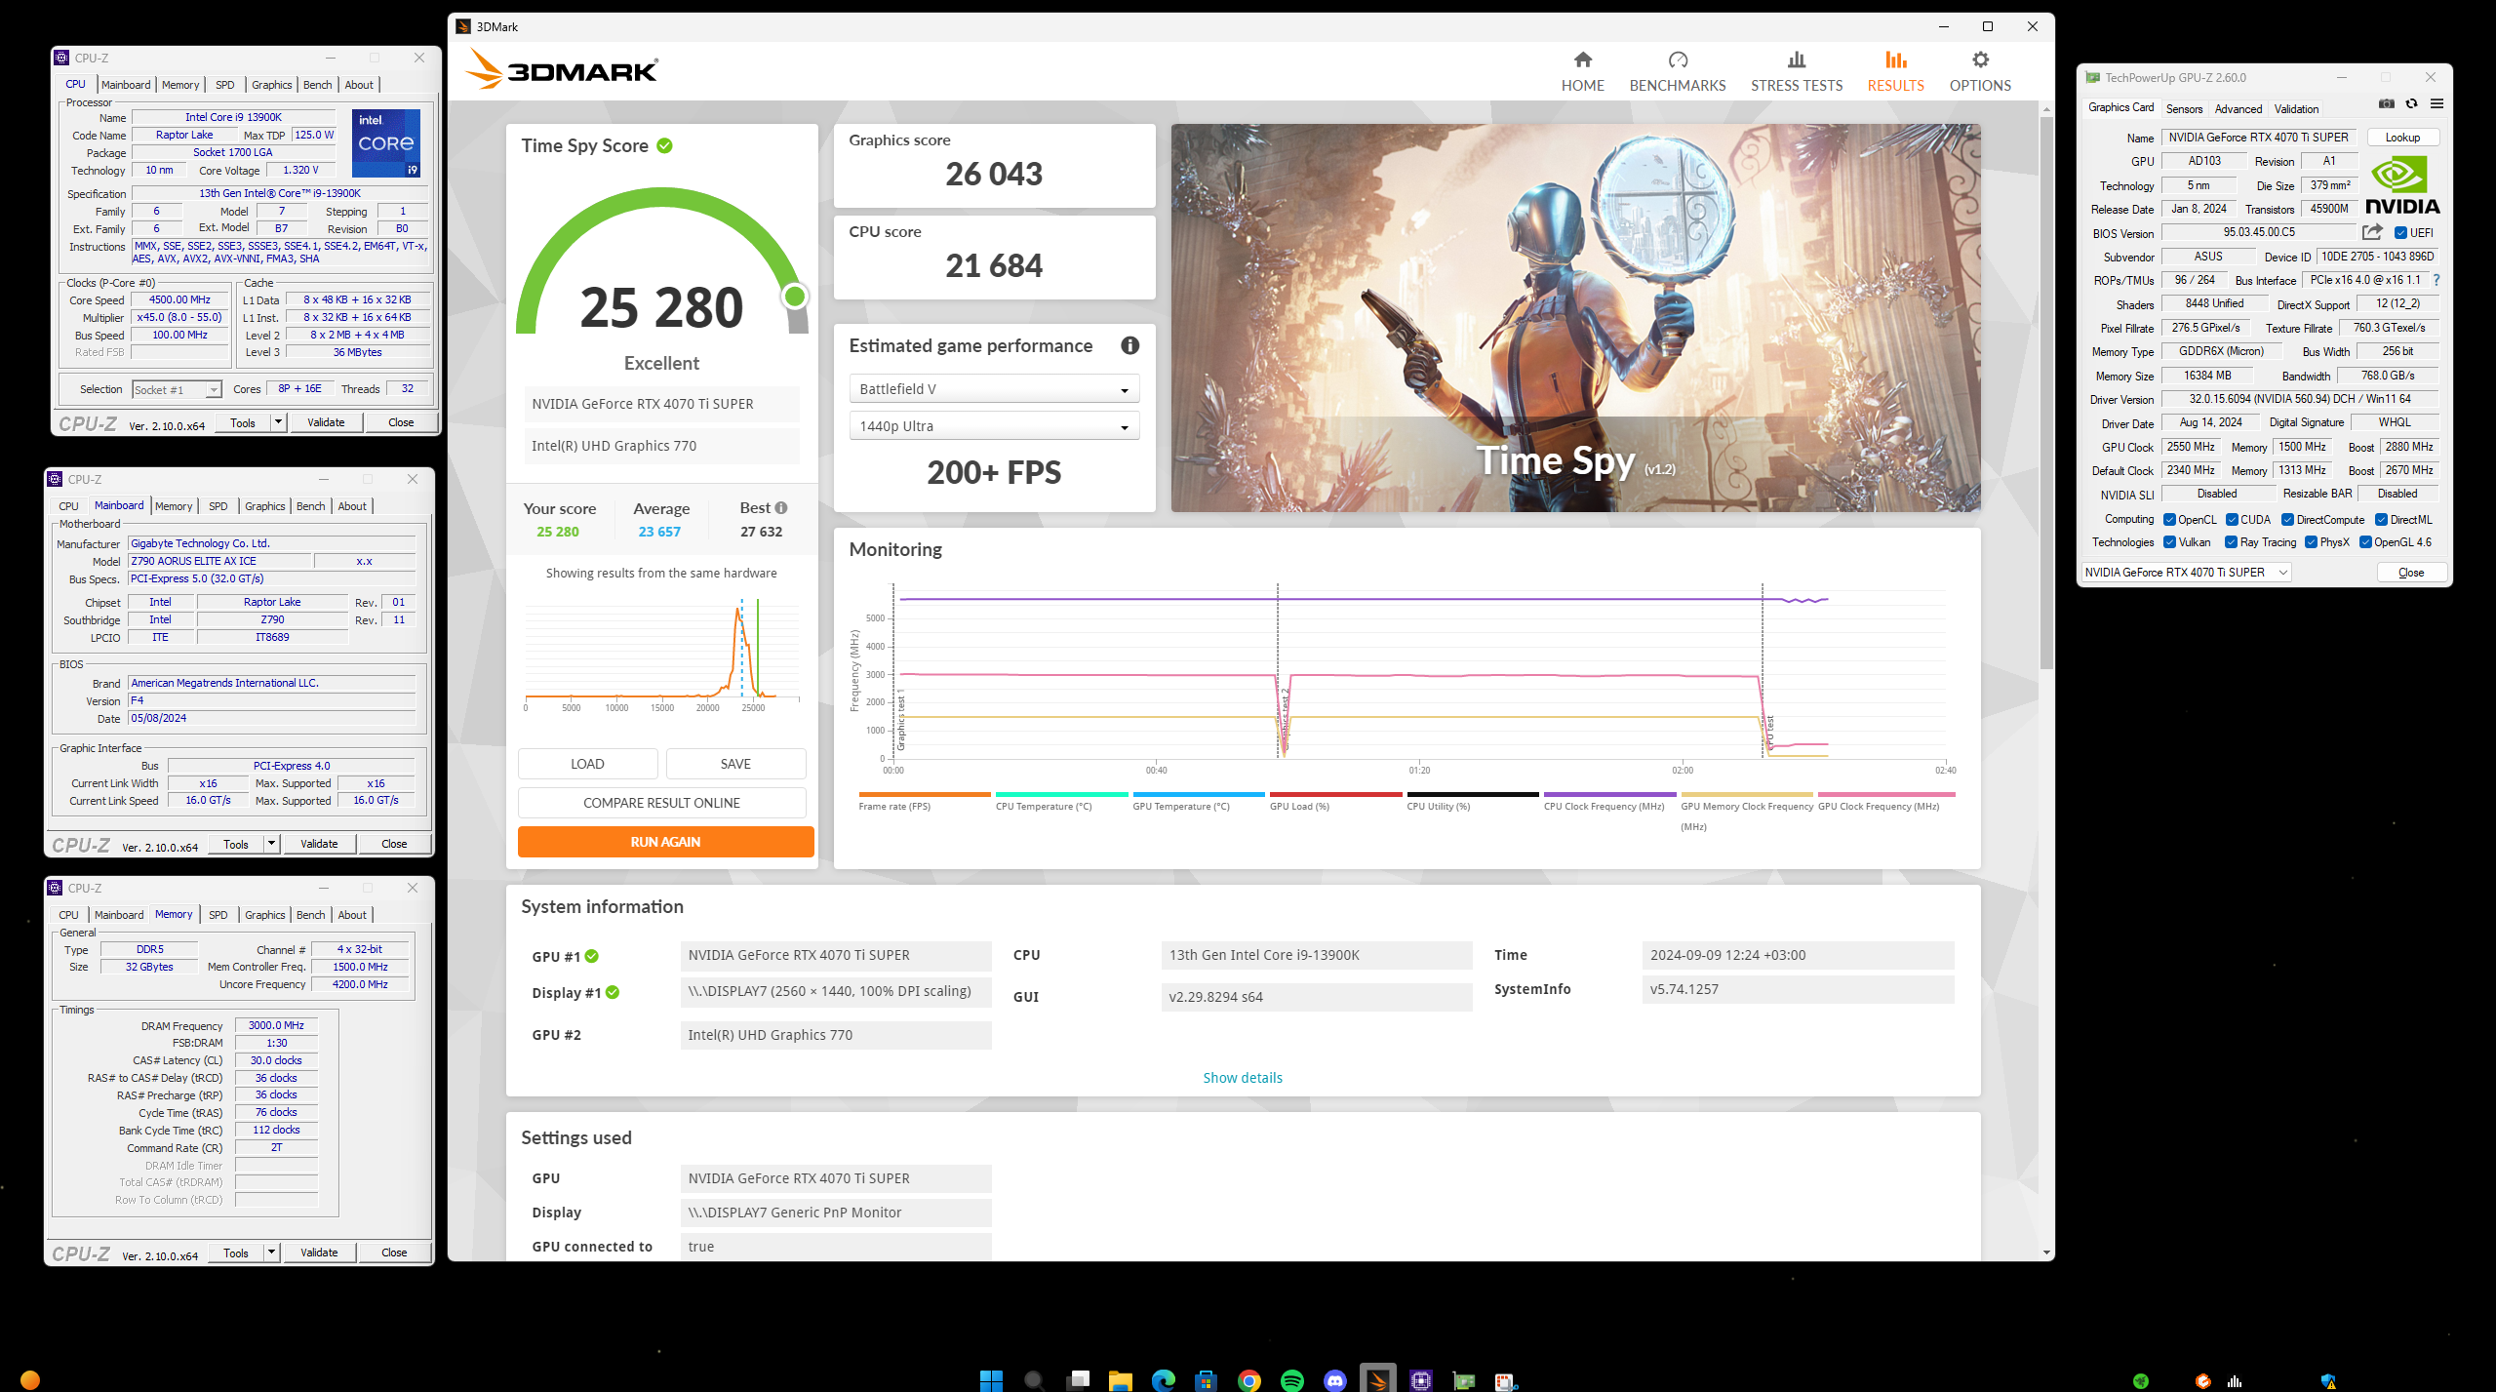Viewport: 2496px width, 1392px height.
Task: Switch to the Advanced tab in GPU-Z
Action: point(2238,108)
